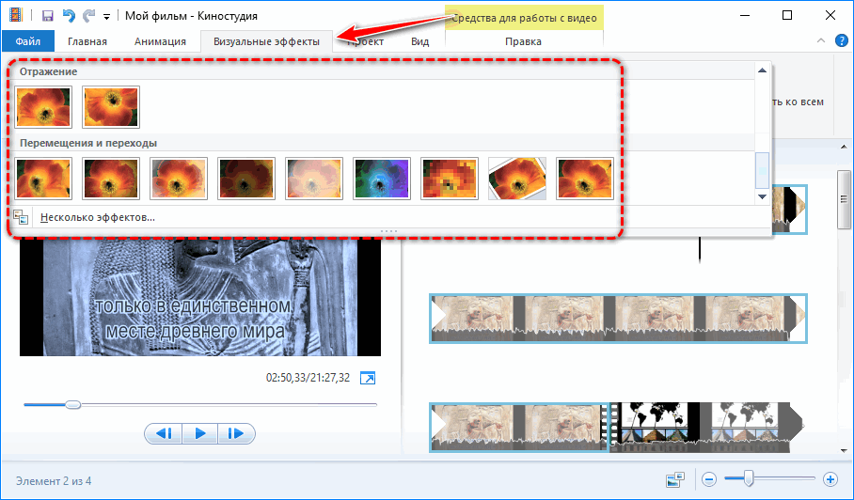Apply the last effect in Перемещения и переходы row
This screenshot has height=500, width=854.
[x=584, y=179]
